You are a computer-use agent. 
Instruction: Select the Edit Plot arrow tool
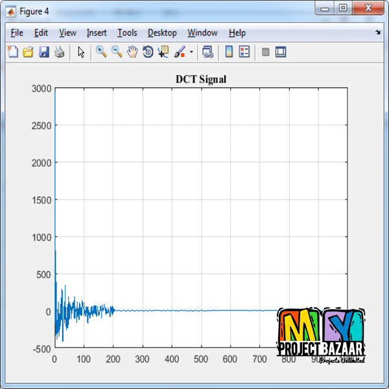(x=81, y=53)
